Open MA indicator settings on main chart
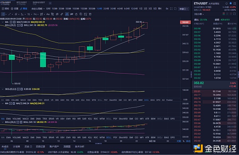239x155 pixels. pyautogui.click(x=11, y=22)
